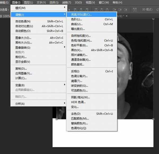This screenshot has height=154, width=159.
Task: Open the Window (窗口) menu in the menu bar
Action: click(x=103, y=2)
